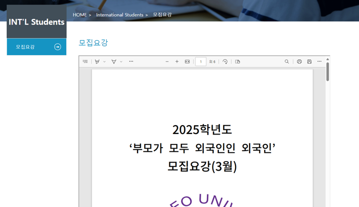This screenshot has height=207, width=359.
Task: Toggle fit to width view
Action: coord(187,62)
